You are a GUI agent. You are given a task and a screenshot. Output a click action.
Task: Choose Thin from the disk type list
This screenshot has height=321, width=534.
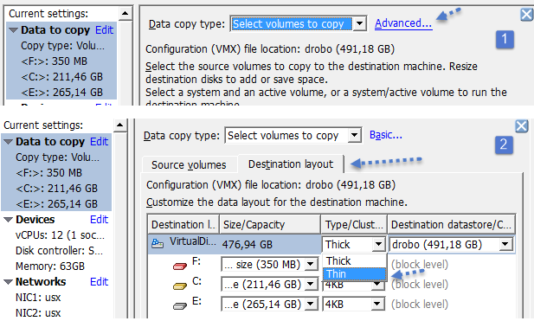click(354, 274)
